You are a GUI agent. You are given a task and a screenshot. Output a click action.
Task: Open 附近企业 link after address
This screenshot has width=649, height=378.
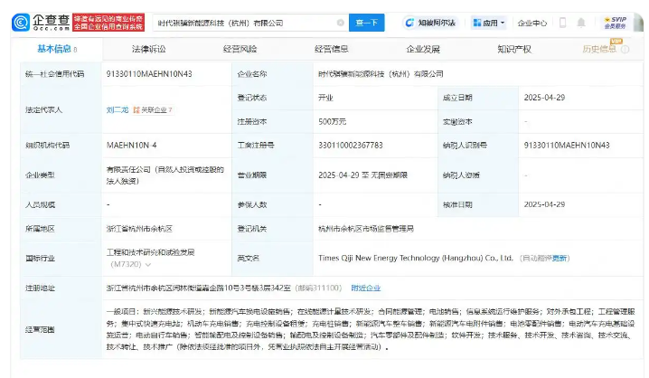[x=366, y=288]
